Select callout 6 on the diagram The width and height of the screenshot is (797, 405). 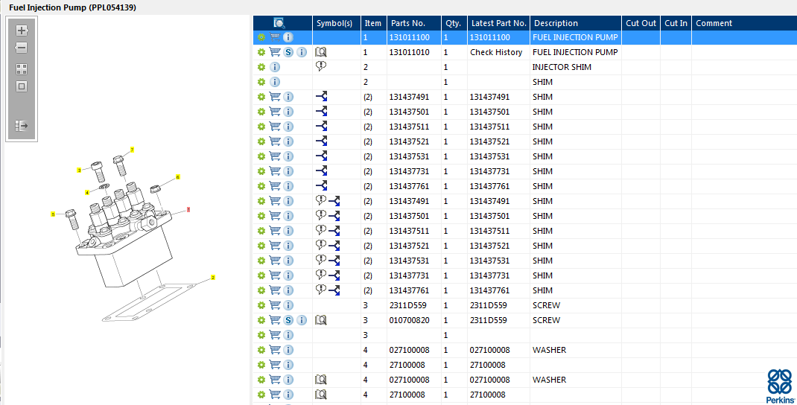(178, 177)
